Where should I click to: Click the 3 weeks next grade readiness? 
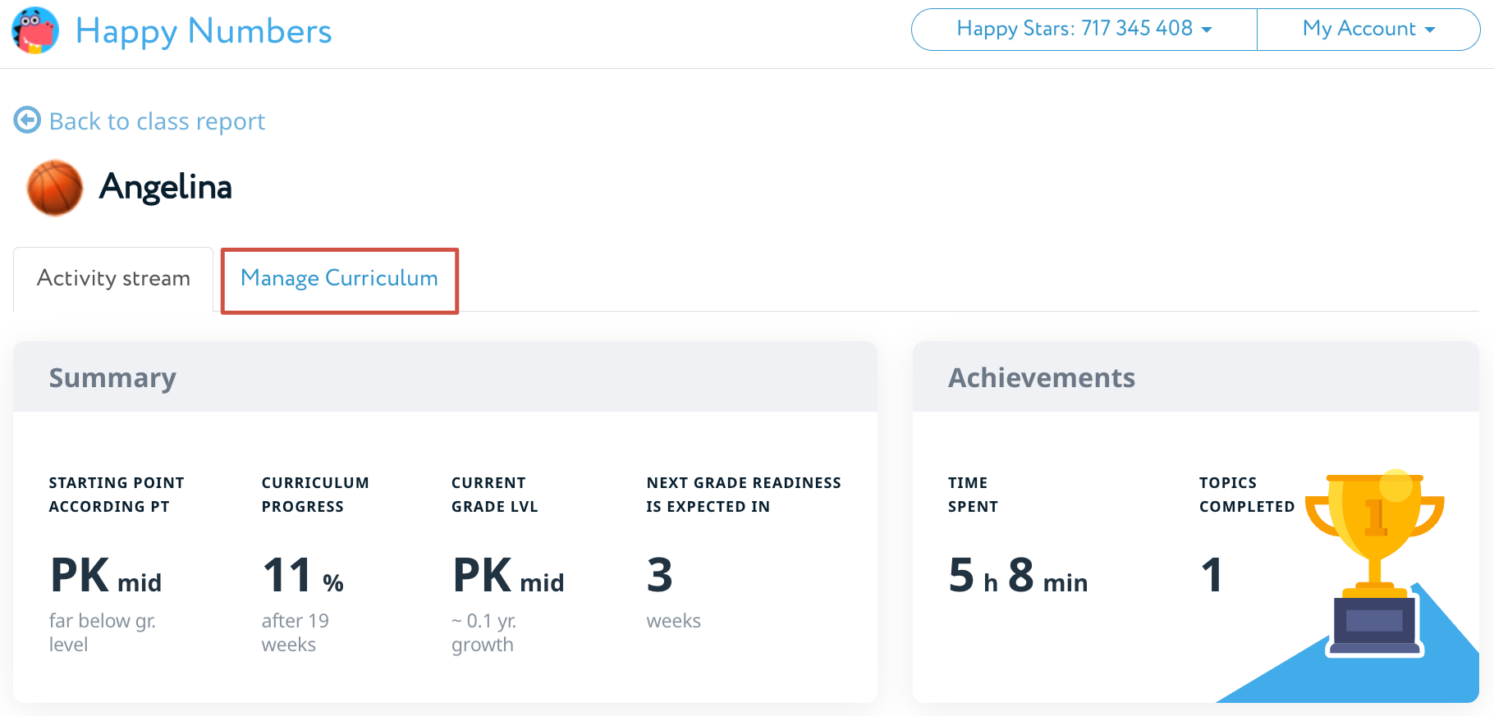[660, 576]
